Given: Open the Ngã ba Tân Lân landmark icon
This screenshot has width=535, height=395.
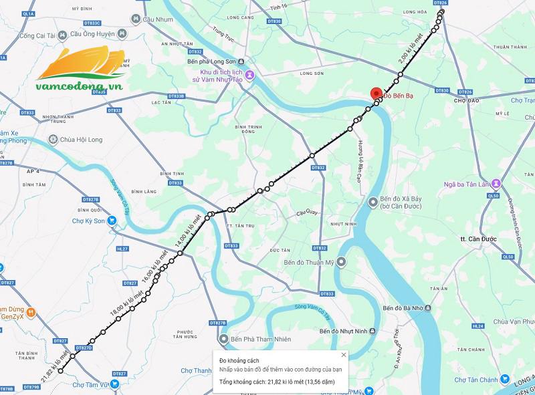Looking at the screenshot, I should pyautogui.click(x=496, y=184).
